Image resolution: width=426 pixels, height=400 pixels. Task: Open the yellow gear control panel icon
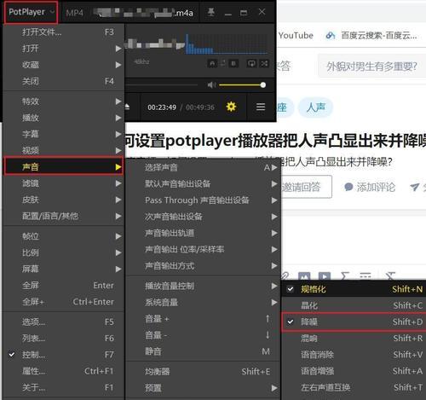pos(231,107)
